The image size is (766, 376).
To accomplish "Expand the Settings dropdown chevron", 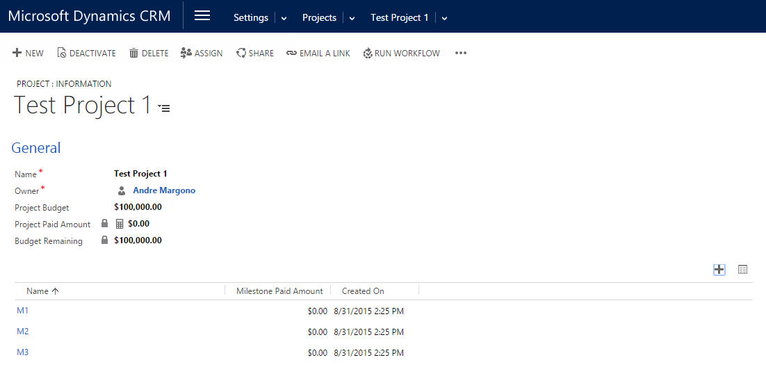I will pos(284,18).
